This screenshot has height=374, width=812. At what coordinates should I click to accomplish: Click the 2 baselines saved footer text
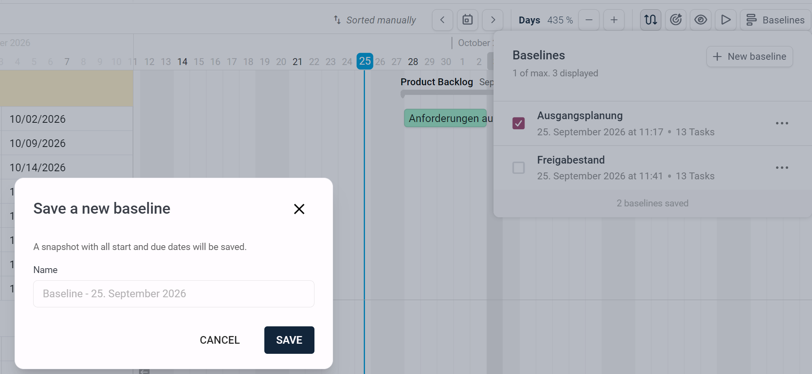click(652, 203)
